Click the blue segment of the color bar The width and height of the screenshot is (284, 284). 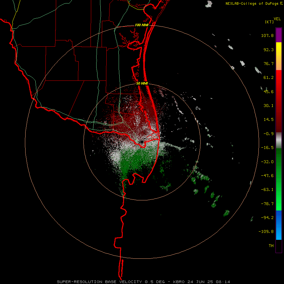(x=279, y=225)
